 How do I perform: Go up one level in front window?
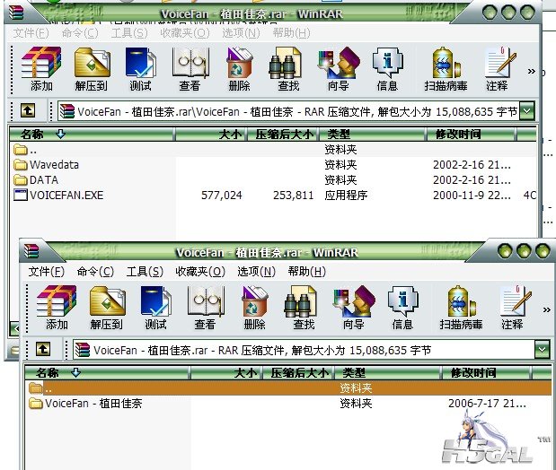(43, 350)
